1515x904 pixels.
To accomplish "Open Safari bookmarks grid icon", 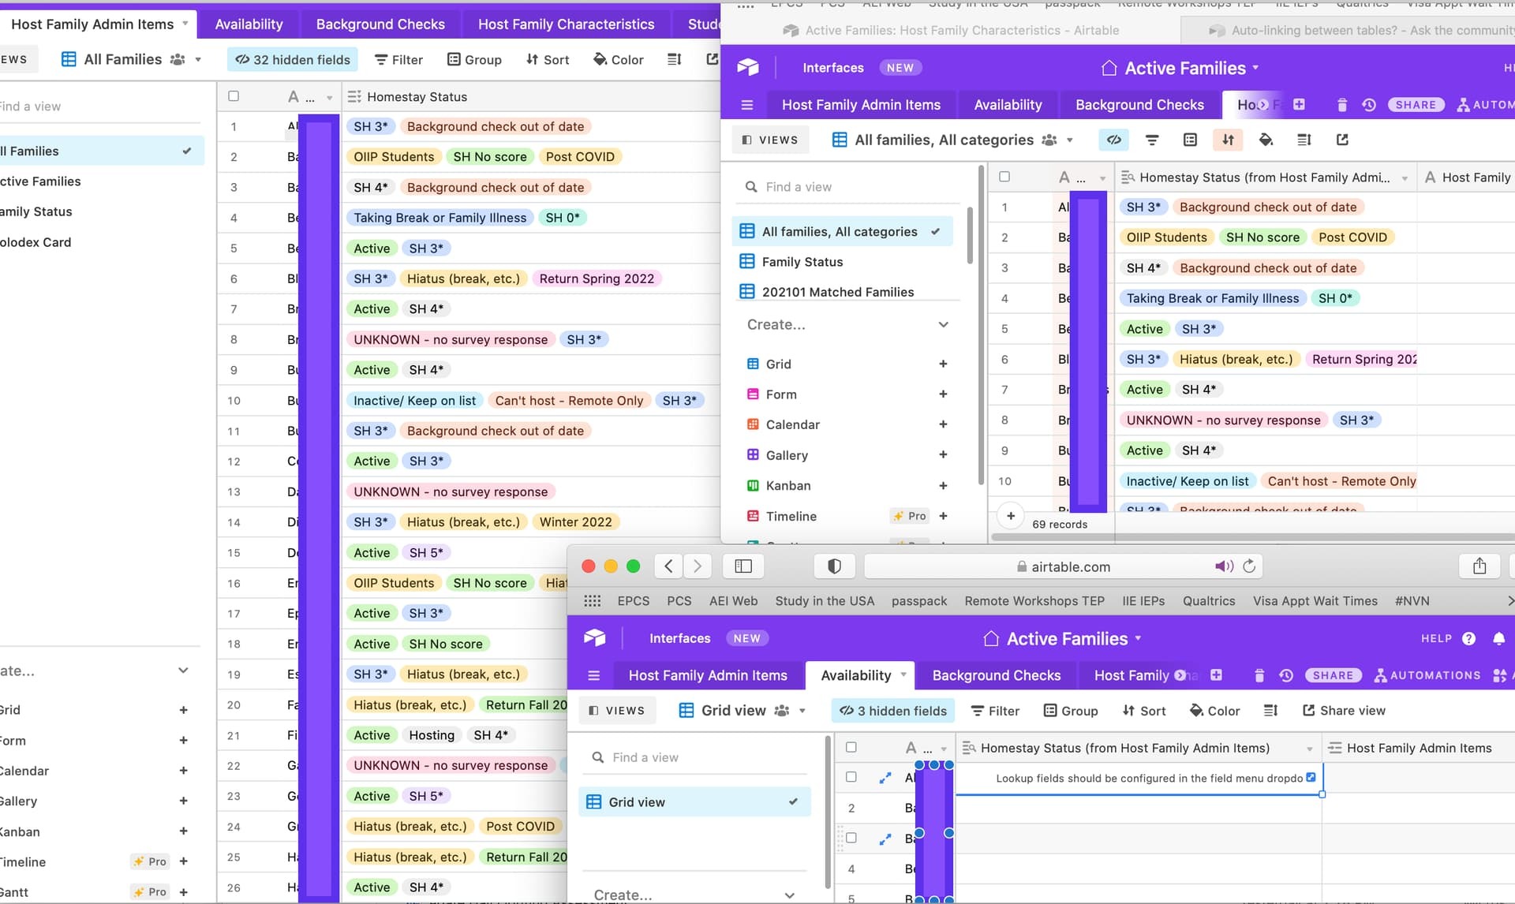I will (592, 601).
